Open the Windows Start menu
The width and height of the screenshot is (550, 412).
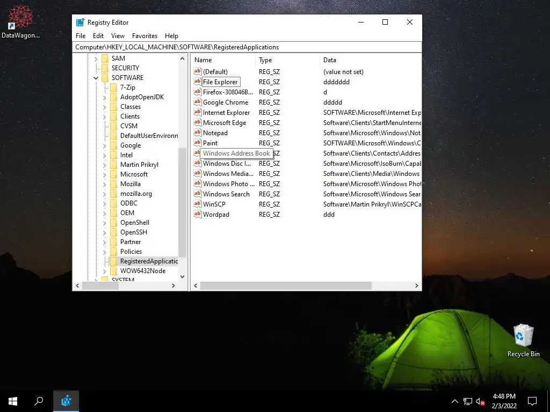coord(13,401)
